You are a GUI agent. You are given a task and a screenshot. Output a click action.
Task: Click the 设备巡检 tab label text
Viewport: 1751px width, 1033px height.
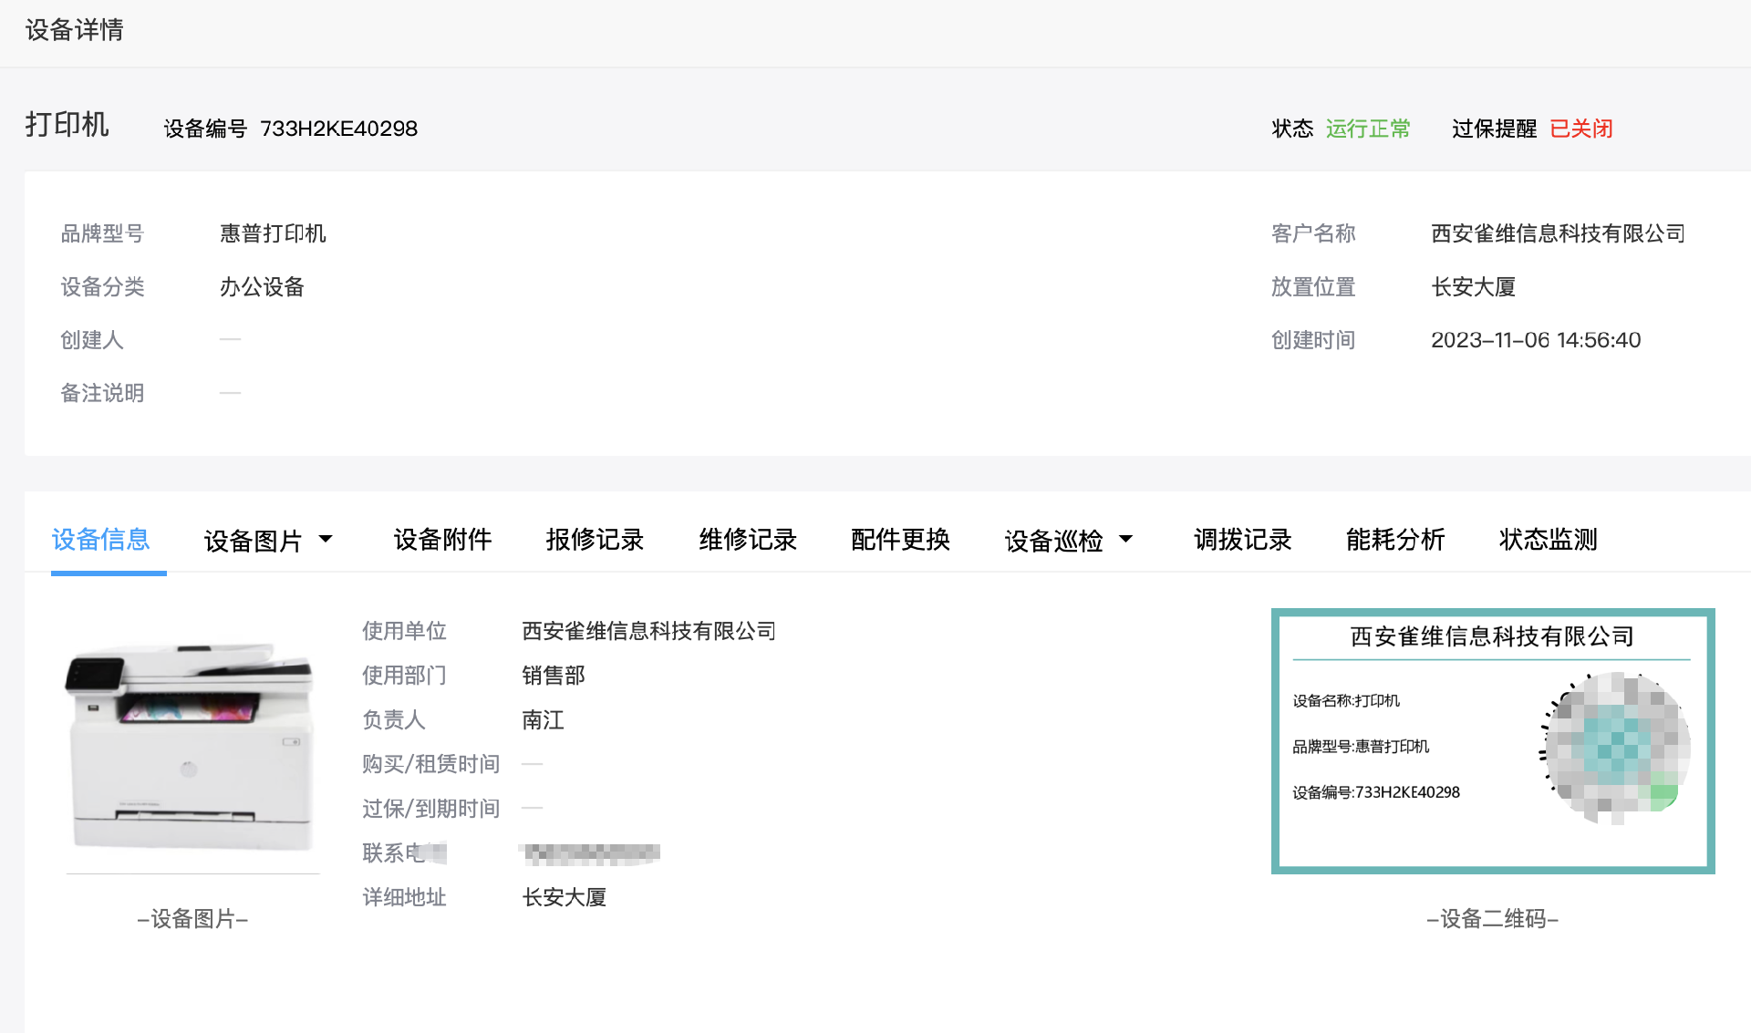click(1053, 541)
